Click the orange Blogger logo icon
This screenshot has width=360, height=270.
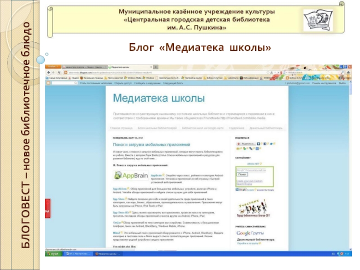[x=49, y=83]
